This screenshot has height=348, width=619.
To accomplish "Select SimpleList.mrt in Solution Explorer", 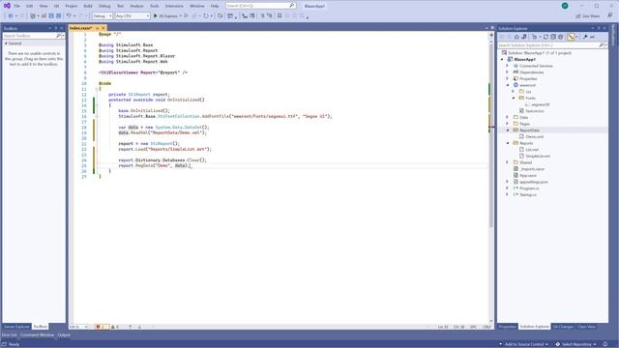I will pyautogui.click(x=538, y=156).
